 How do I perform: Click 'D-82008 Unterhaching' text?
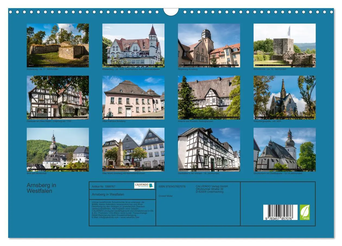click(210, 192)
